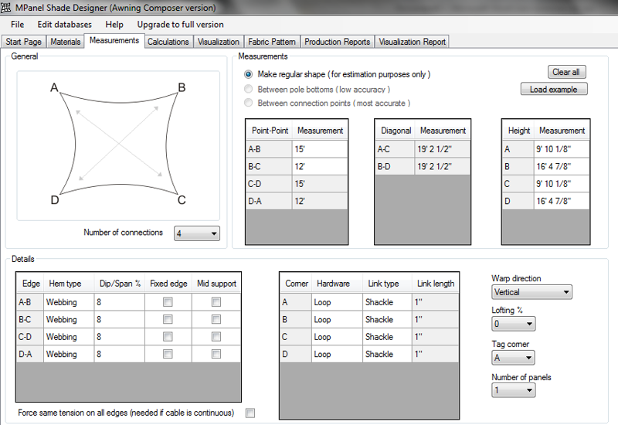Click the Load example button
Screen dimensions: 618x425
tap(553, 89)
